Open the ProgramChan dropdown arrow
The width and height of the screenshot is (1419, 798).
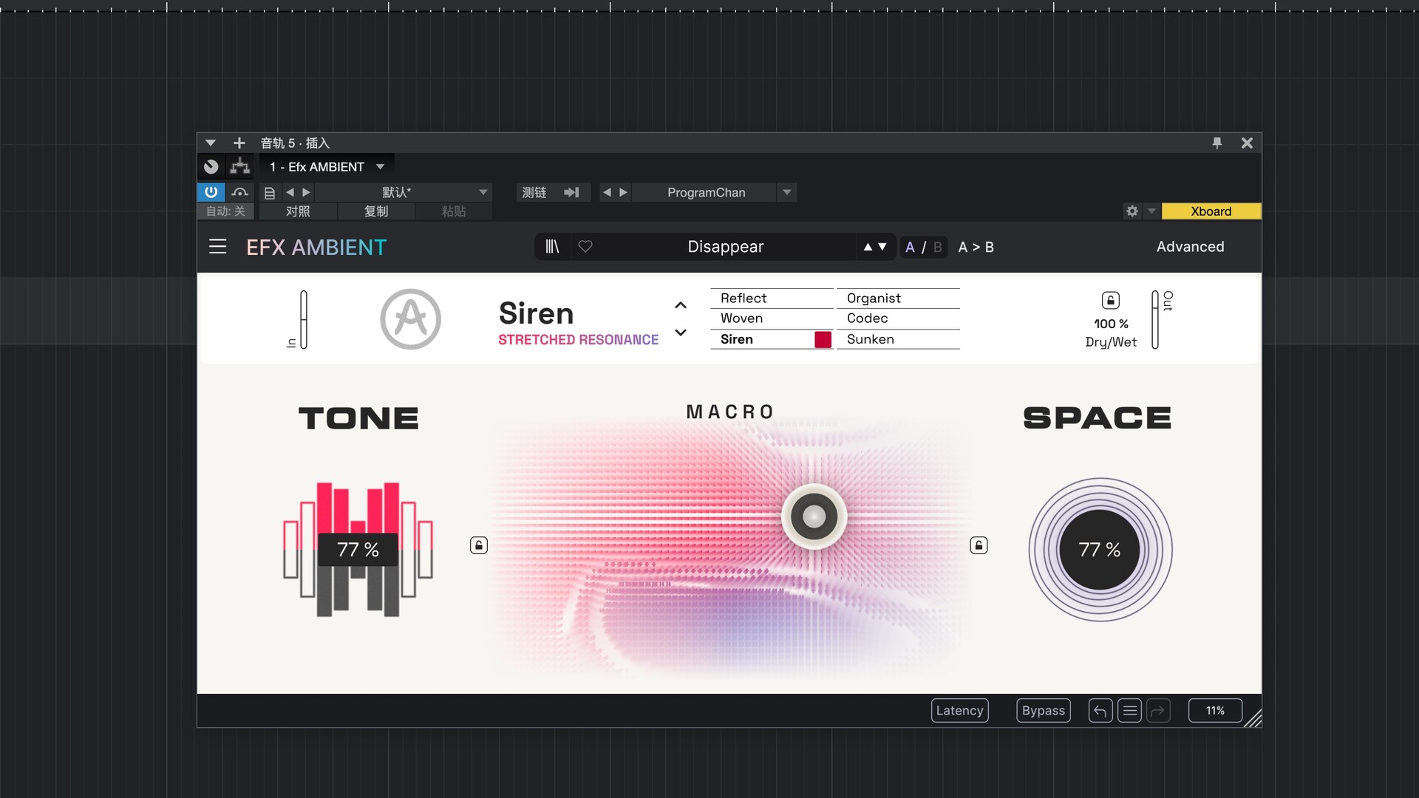point(787,192)
